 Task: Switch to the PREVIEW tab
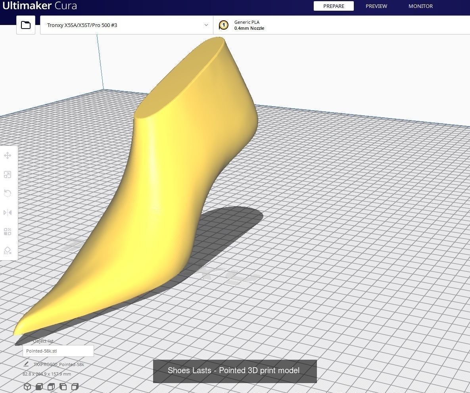[376, 6]
